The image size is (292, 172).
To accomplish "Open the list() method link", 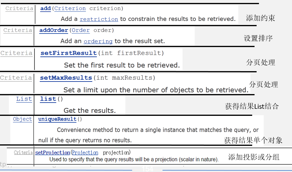I will coord(48,99).
